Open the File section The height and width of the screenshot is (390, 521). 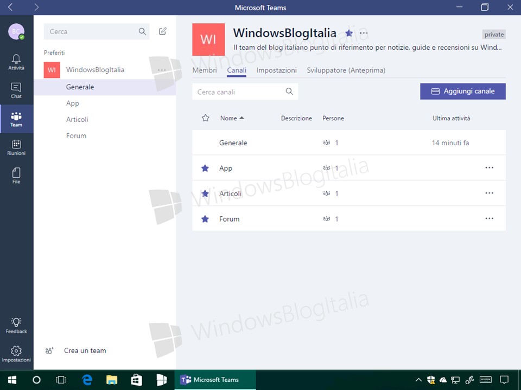point(16,175)
